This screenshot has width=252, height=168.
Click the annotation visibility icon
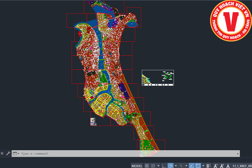coord(216,165)
